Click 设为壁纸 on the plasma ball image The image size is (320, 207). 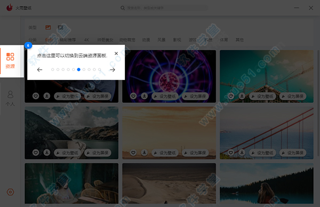pos(165,96)
